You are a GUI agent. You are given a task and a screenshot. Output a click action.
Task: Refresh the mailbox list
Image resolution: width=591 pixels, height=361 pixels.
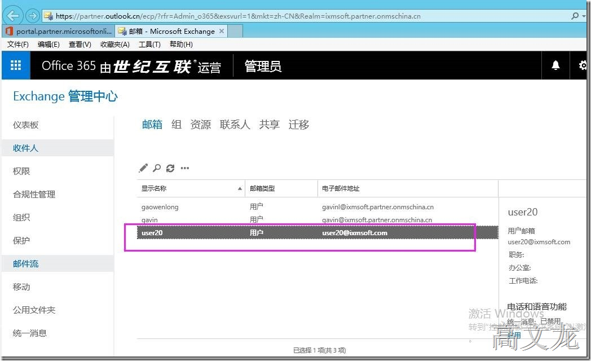tap(170, 168)
